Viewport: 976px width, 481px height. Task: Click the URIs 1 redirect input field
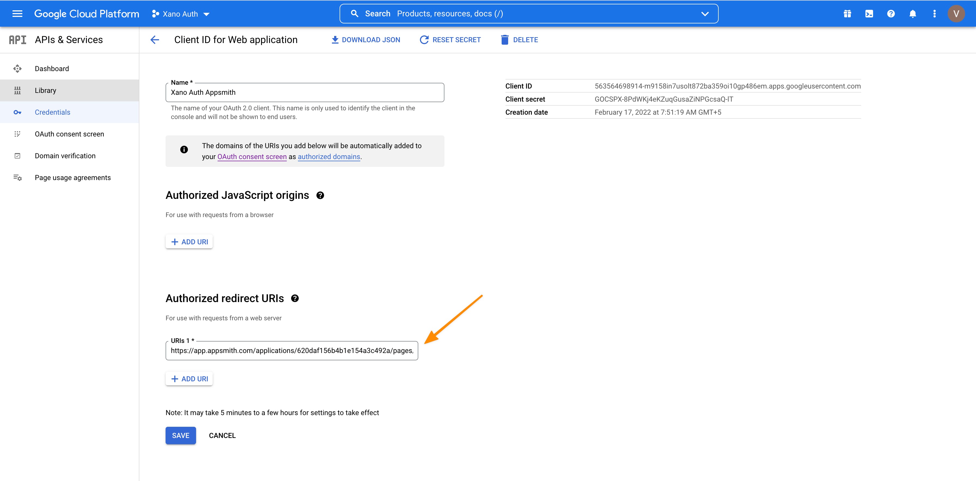[x=291, y=351]
